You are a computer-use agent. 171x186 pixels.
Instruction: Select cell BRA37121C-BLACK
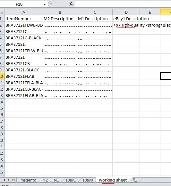24,38
